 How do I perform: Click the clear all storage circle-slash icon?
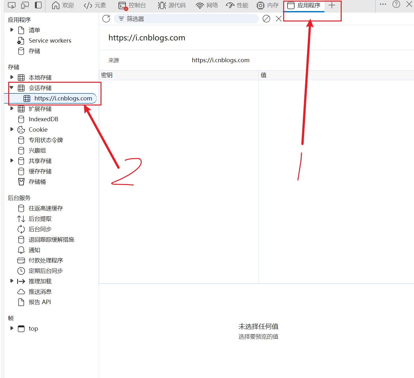click(x=266, y=19)
